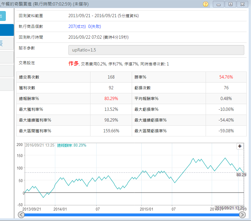The width and height of the screenshot is (251, 221).
Task: Click the red 作多 trade direction label
Action: (x=74, y=63)
